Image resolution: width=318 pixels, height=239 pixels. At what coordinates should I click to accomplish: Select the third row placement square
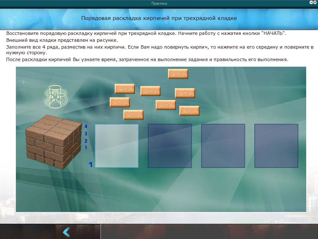coord(223,146)
